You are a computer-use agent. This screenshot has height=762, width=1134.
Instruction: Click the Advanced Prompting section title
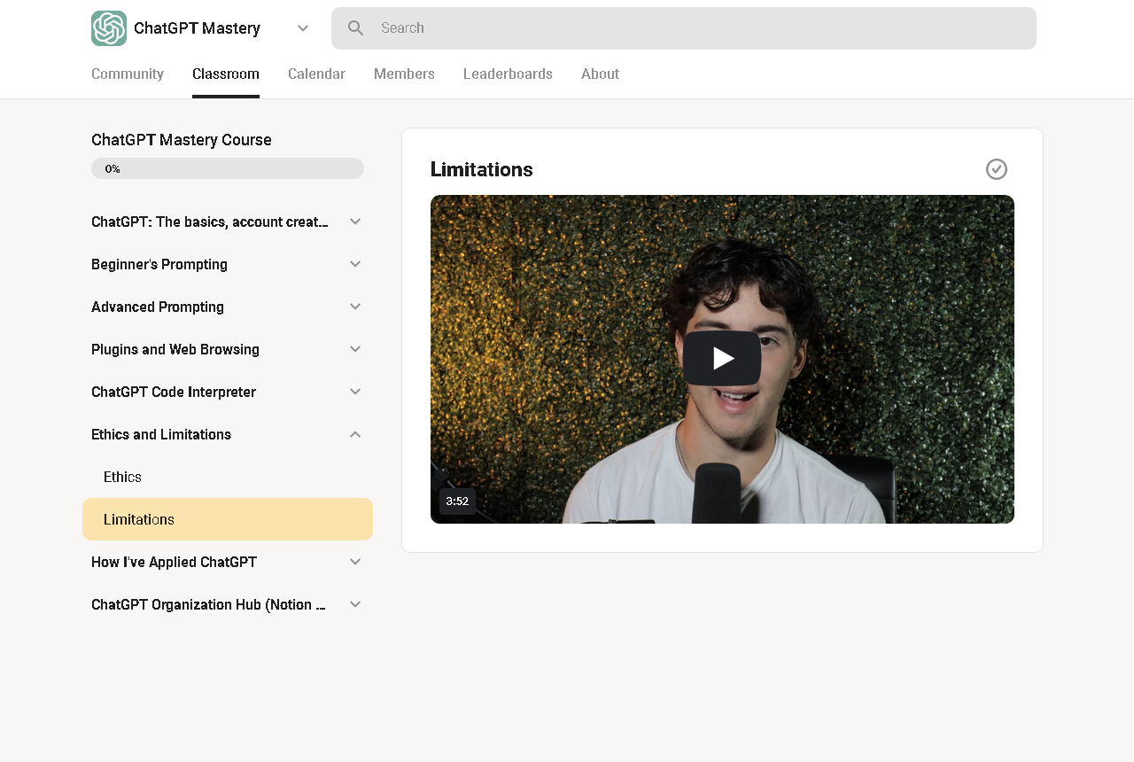tap(158, 307)
